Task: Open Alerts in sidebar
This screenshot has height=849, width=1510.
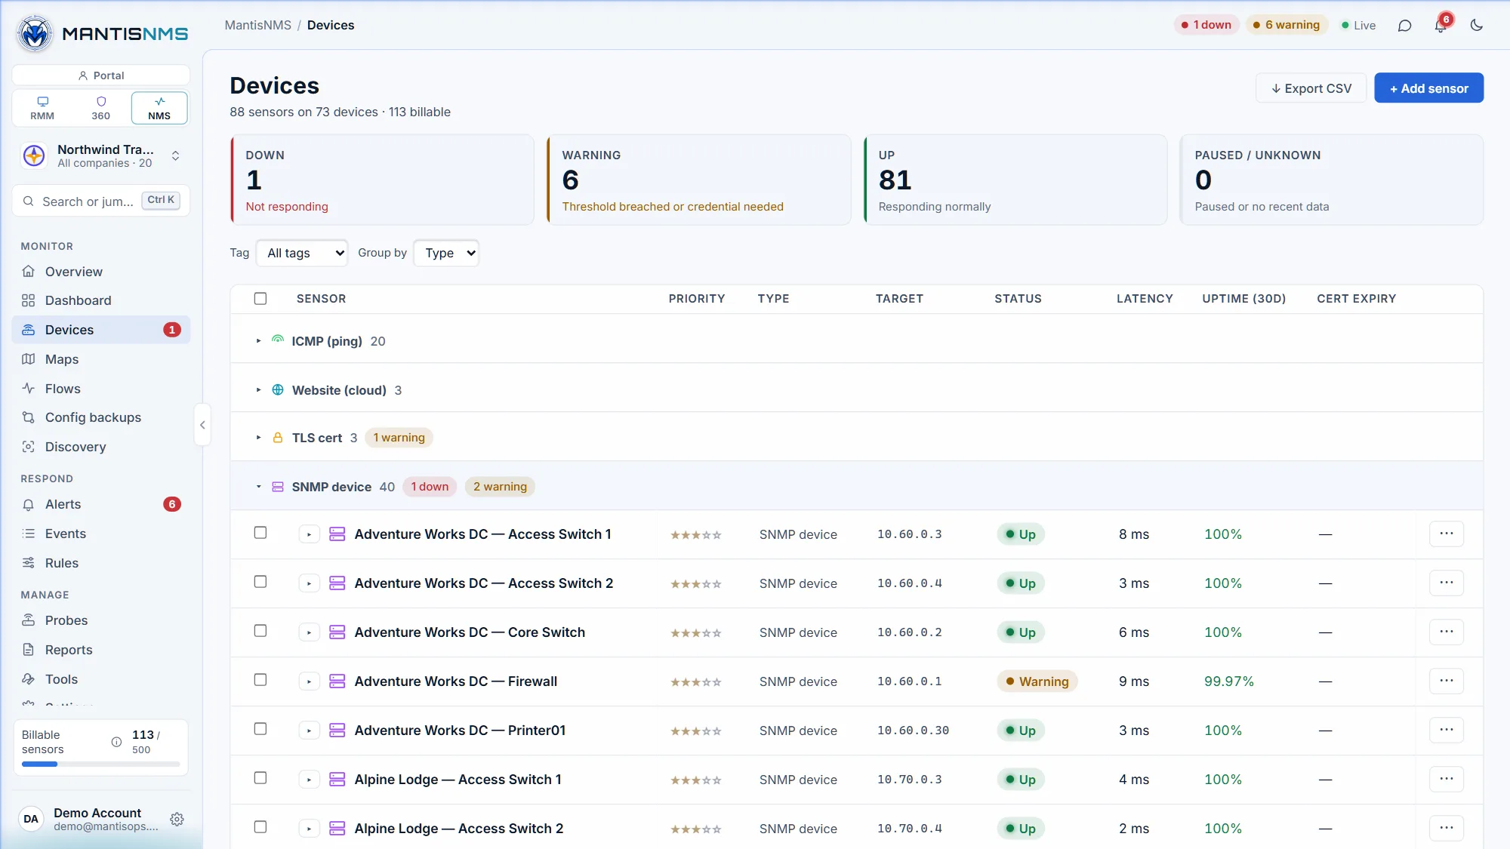Action: point(101,504)
